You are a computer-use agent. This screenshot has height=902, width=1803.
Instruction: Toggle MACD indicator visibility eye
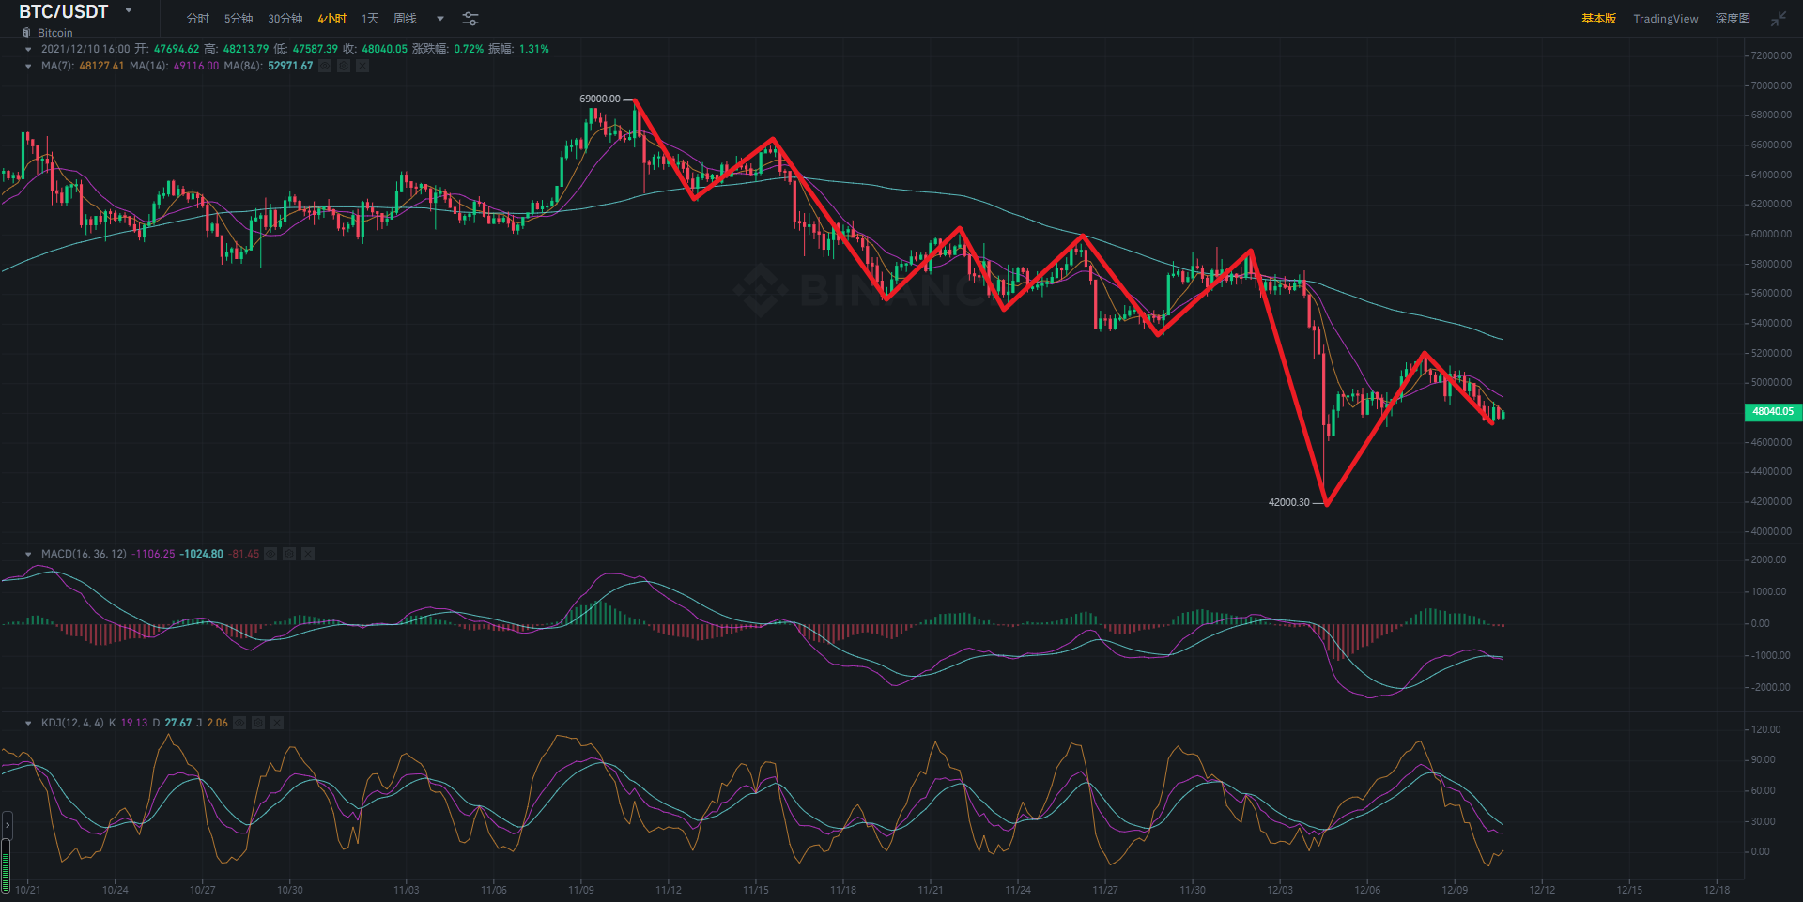[x=270, y=554]
